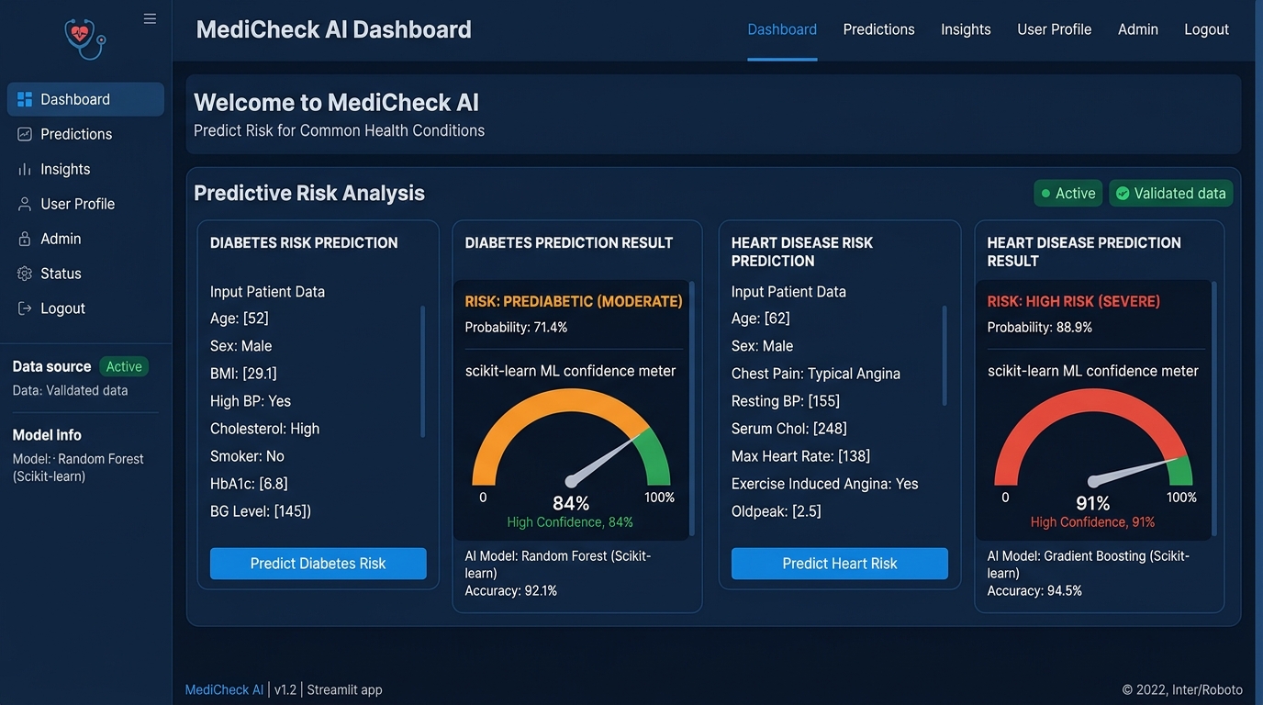Image resolution: width=1263 pixels, height=705 pixels.
Task: Click the Insights bar chart icon in sidebar
Action: click(25, 169)
